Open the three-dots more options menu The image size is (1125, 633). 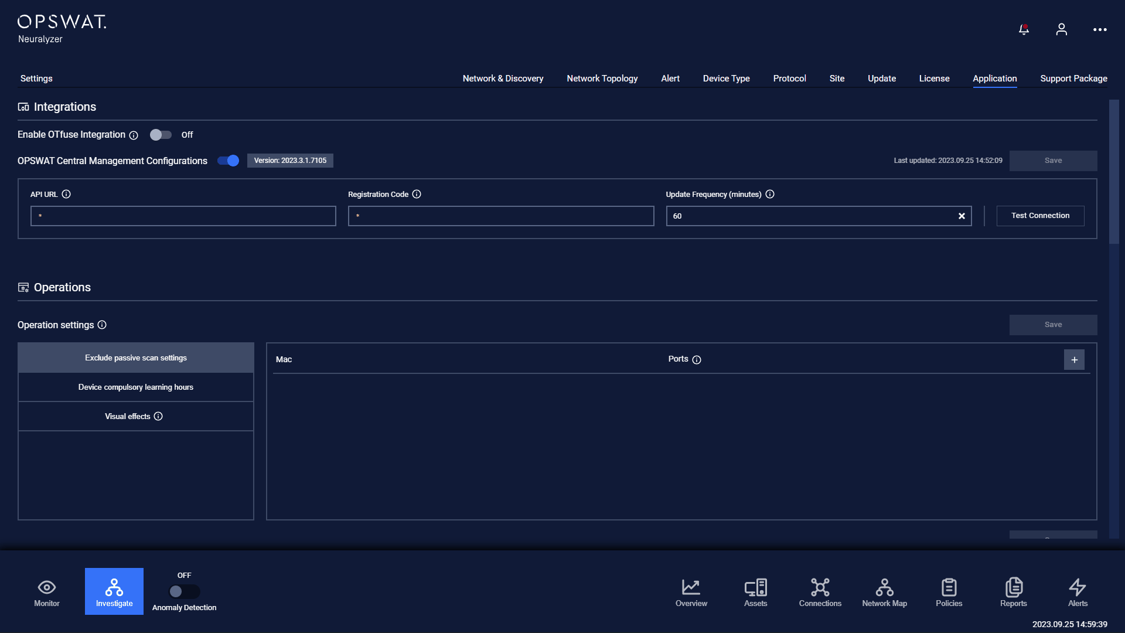tap(1100, 29)
